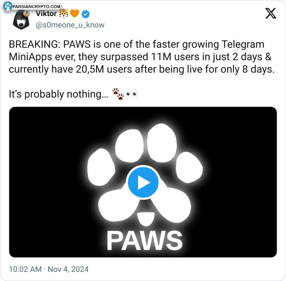
Task: Click the PAWS wordmark in the video
Action: point(145,238)
